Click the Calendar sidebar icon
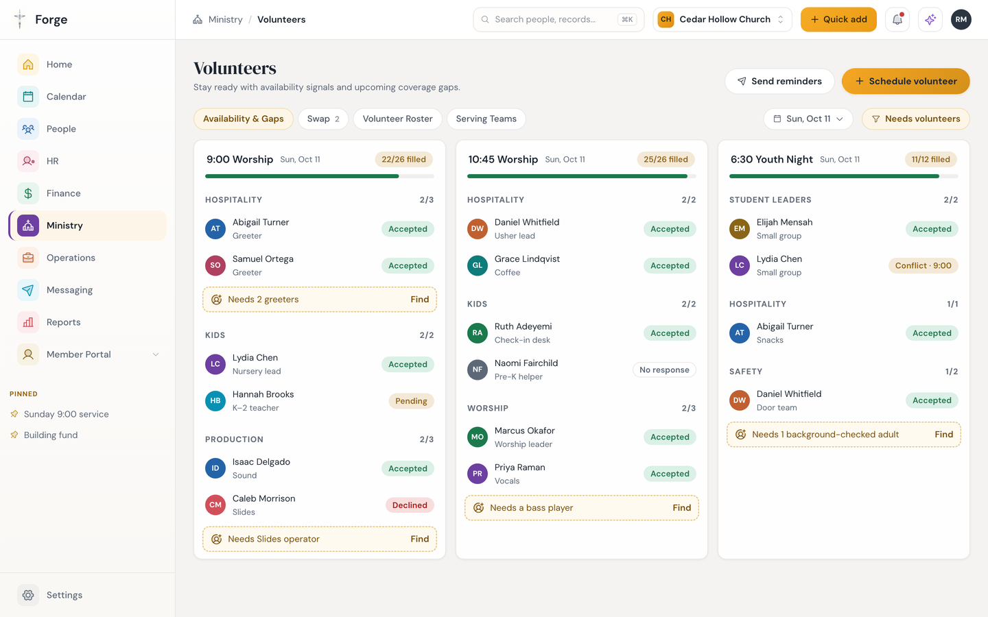The width and height of the screenshot is (988, 617). point(28,97)
